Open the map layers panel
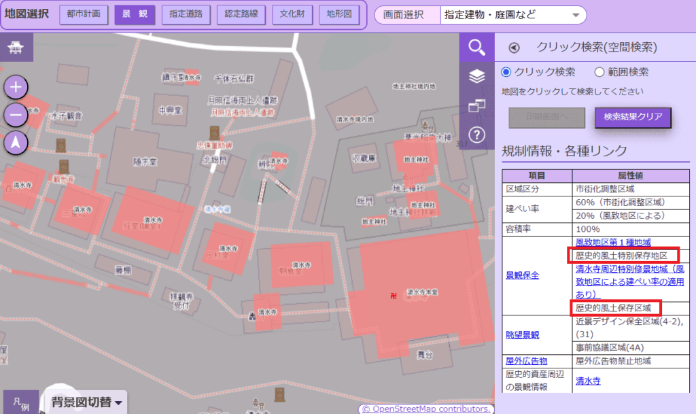This screenshot has width=696, height=414. (x=476, y=76)
